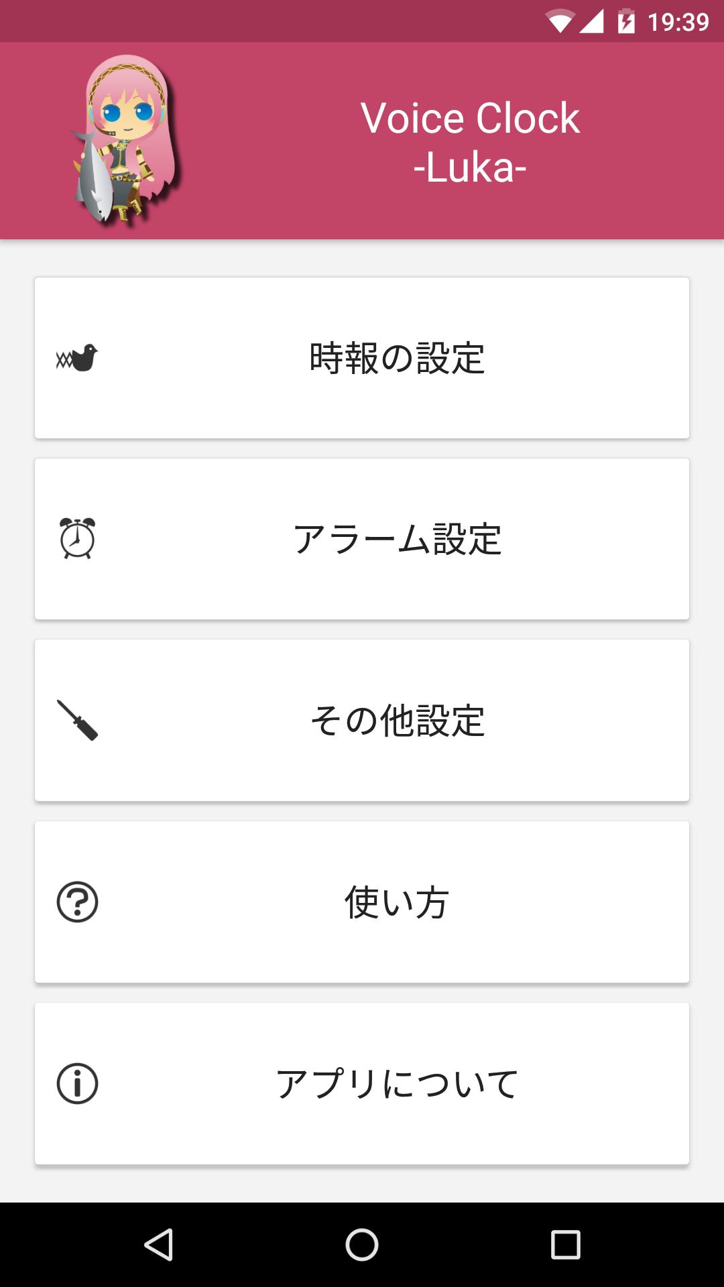
Task: Tap the Wi-Fi status icon
Action: (560, 21)
